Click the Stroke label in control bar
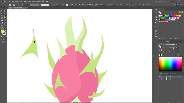Viewport: 184px width, 103px height. point(20,5)
